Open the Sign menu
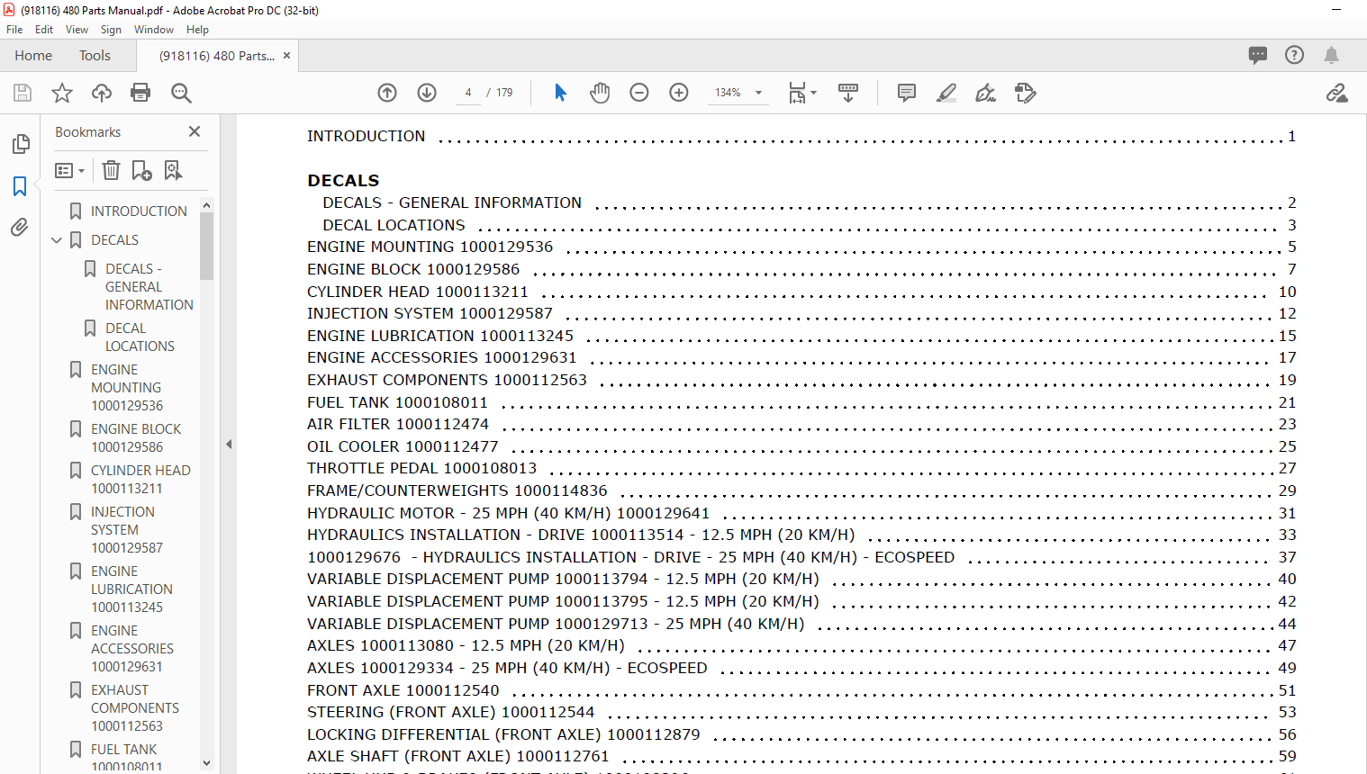This screenshot has width=1367, height=774. pyautogui.click(x=111, y=30)
